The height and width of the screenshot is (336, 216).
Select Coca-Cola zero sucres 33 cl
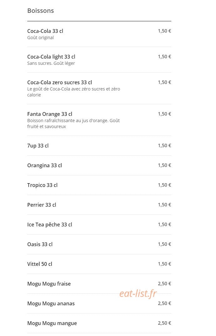99,88
